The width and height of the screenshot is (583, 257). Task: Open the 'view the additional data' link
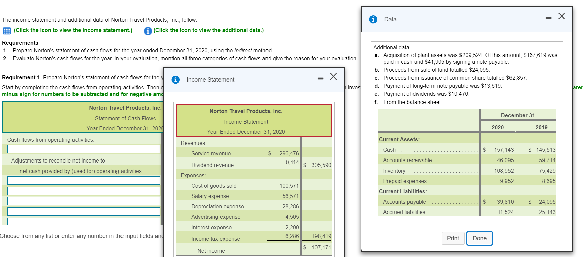(x=209, y=30)
